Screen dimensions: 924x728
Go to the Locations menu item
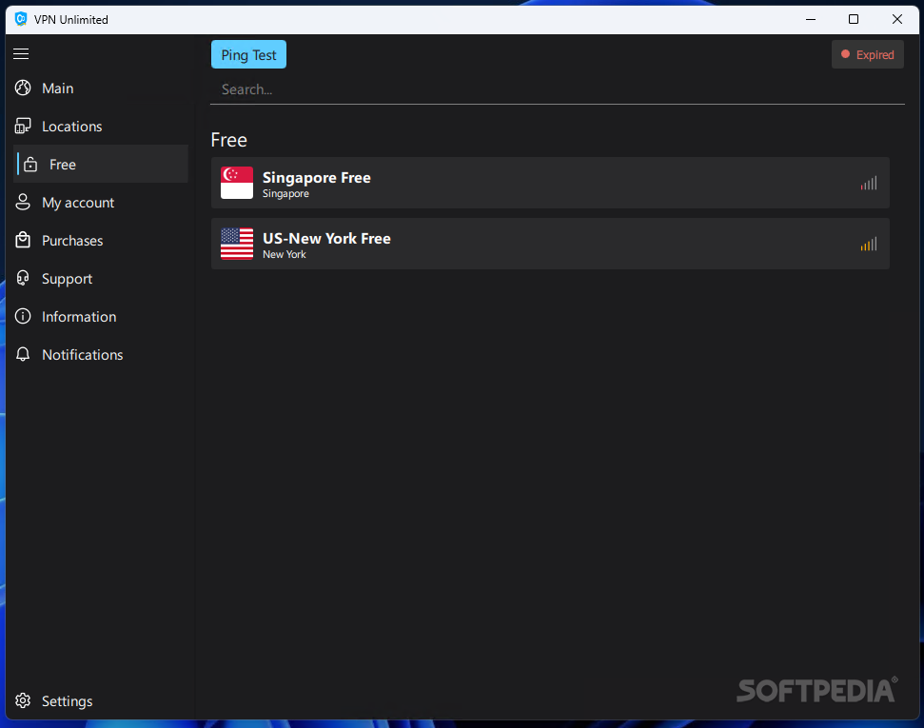click(x=101, y=127)
